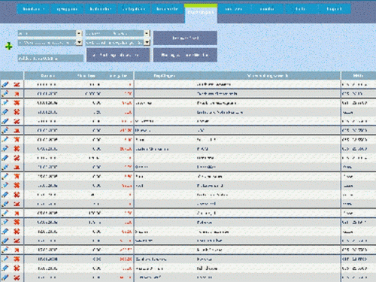Click the lower-left dark button under dropdowns

pyautogui.click(x=118, y=55)
